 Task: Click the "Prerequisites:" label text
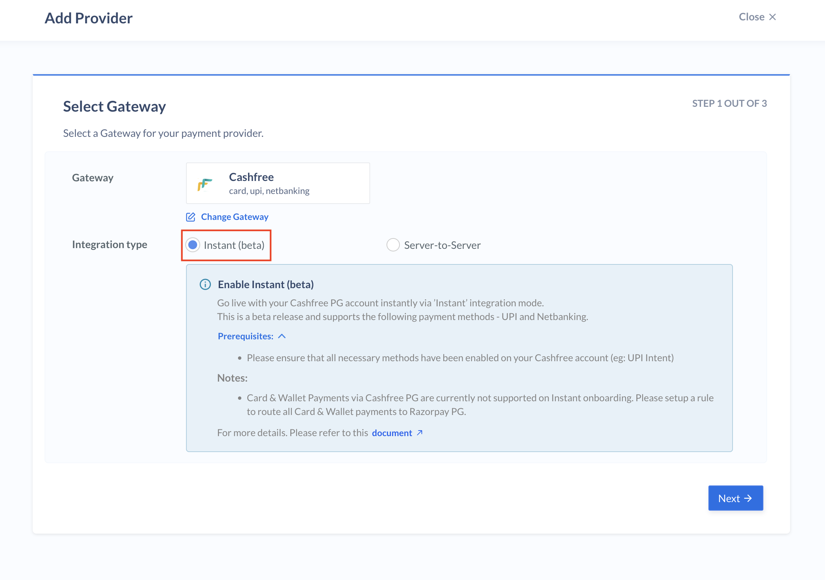click(245, 336)
